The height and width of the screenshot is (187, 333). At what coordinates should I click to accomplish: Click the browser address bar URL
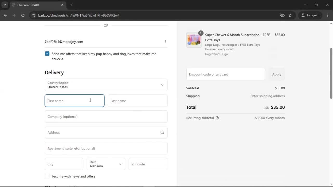79,15
